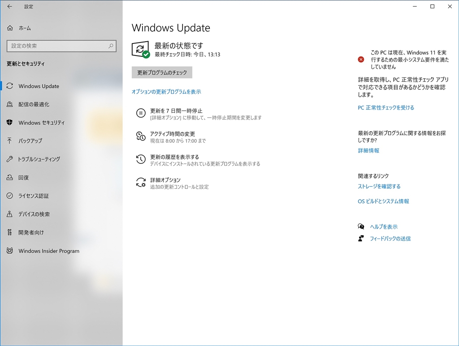Image resolution: width=459 pixels, height=346 pixels.
Task: Click OS ビルドとシステム情報 link
Action: pos(384,201)
